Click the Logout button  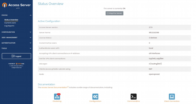pos(16,56)
